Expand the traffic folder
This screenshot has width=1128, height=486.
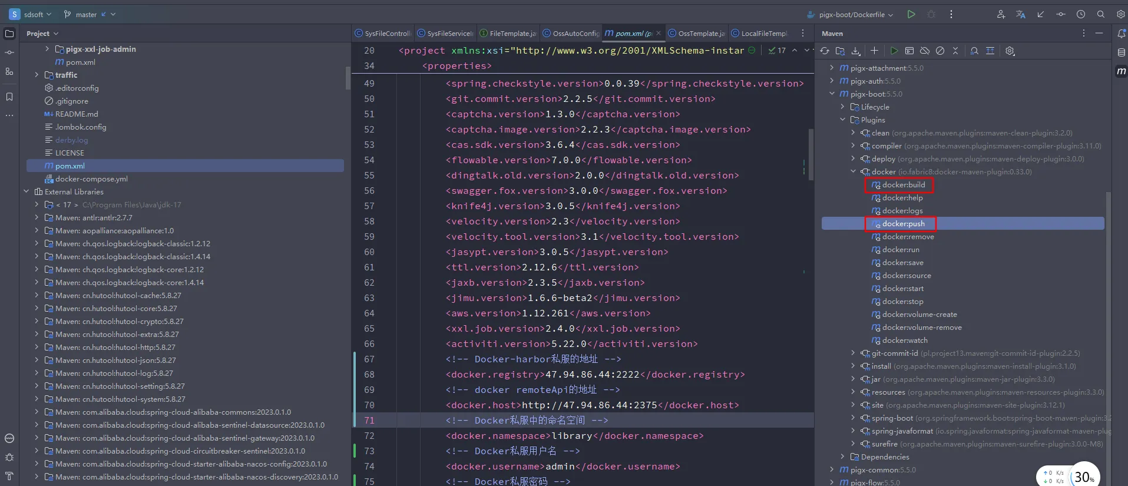(37, 75)
